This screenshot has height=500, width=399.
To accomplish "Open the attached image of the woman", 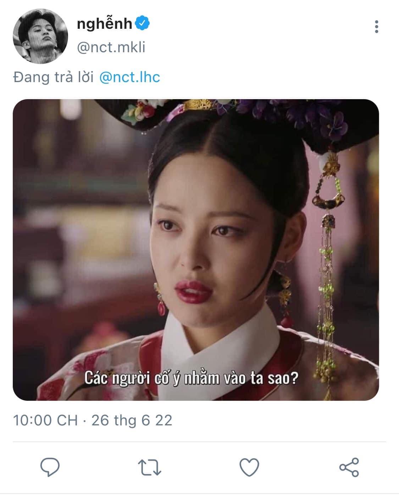I will [x=196, y=250].
